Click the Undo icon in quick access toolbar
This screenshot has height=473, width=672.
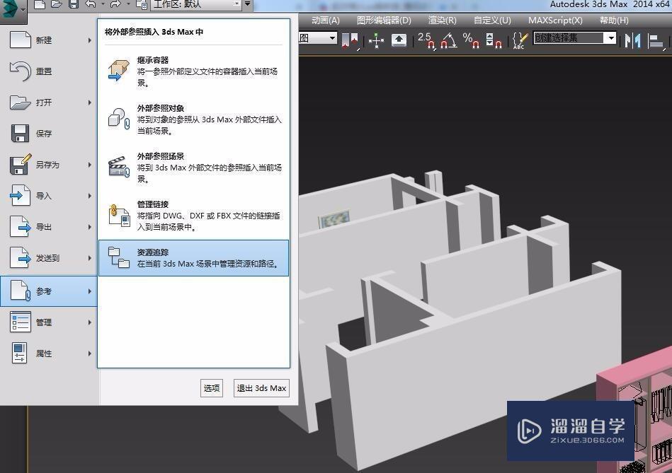91,6
